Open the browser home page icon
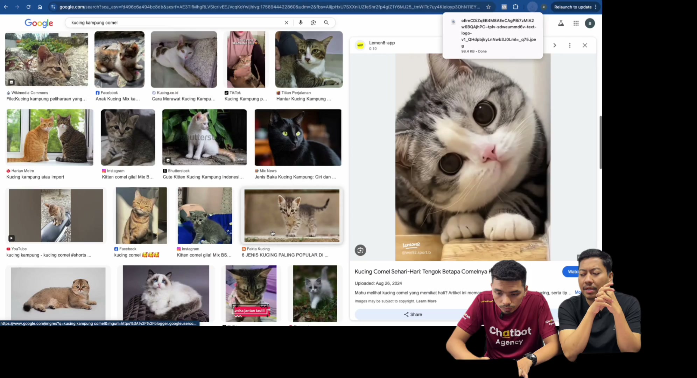Viewport: 697px width, 378px height. 40,7
